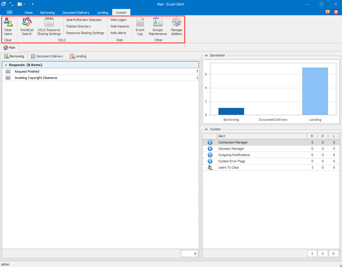Open Web Reports
This screenshot has width=342, height=267.
click(x=119, y=26)
